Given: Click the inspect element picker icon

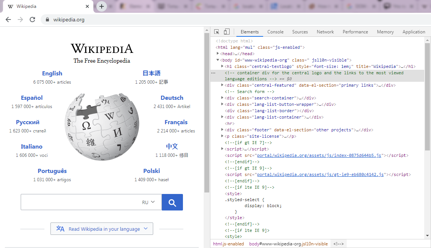Looking at the screenshot, I should coord(217,32).
